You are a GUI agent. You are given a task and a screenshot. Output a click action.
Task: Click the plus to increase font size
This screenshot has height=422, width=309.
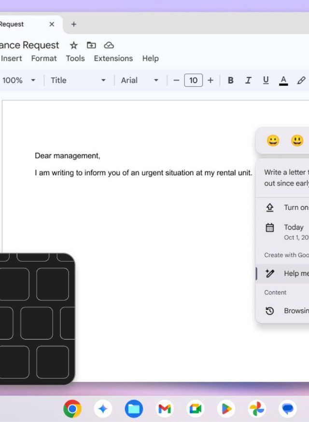point(211,80)
